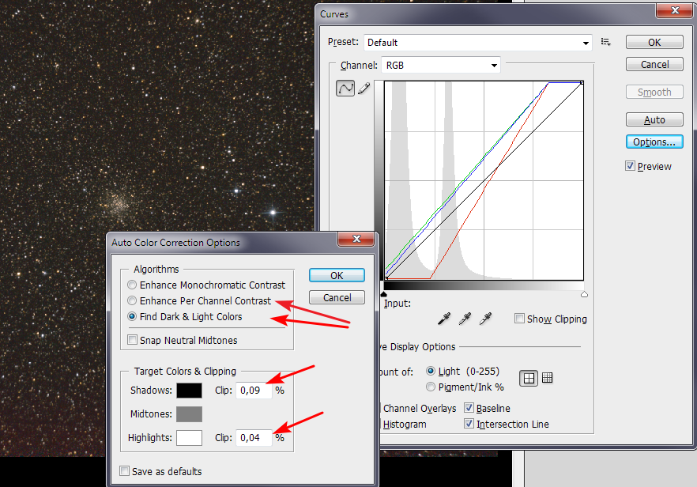Enable the Show Clipping checkbox
Image resolution: width=697 pixels, height=487 pixels.
519,319
